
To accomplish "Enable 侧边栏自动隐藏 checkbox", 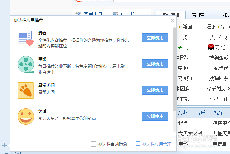I will pos(94,144).
